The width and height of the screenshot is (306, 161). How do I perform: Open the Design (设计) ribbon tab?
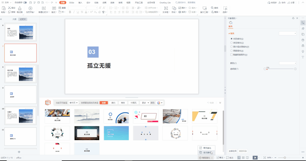click(88, 3)
